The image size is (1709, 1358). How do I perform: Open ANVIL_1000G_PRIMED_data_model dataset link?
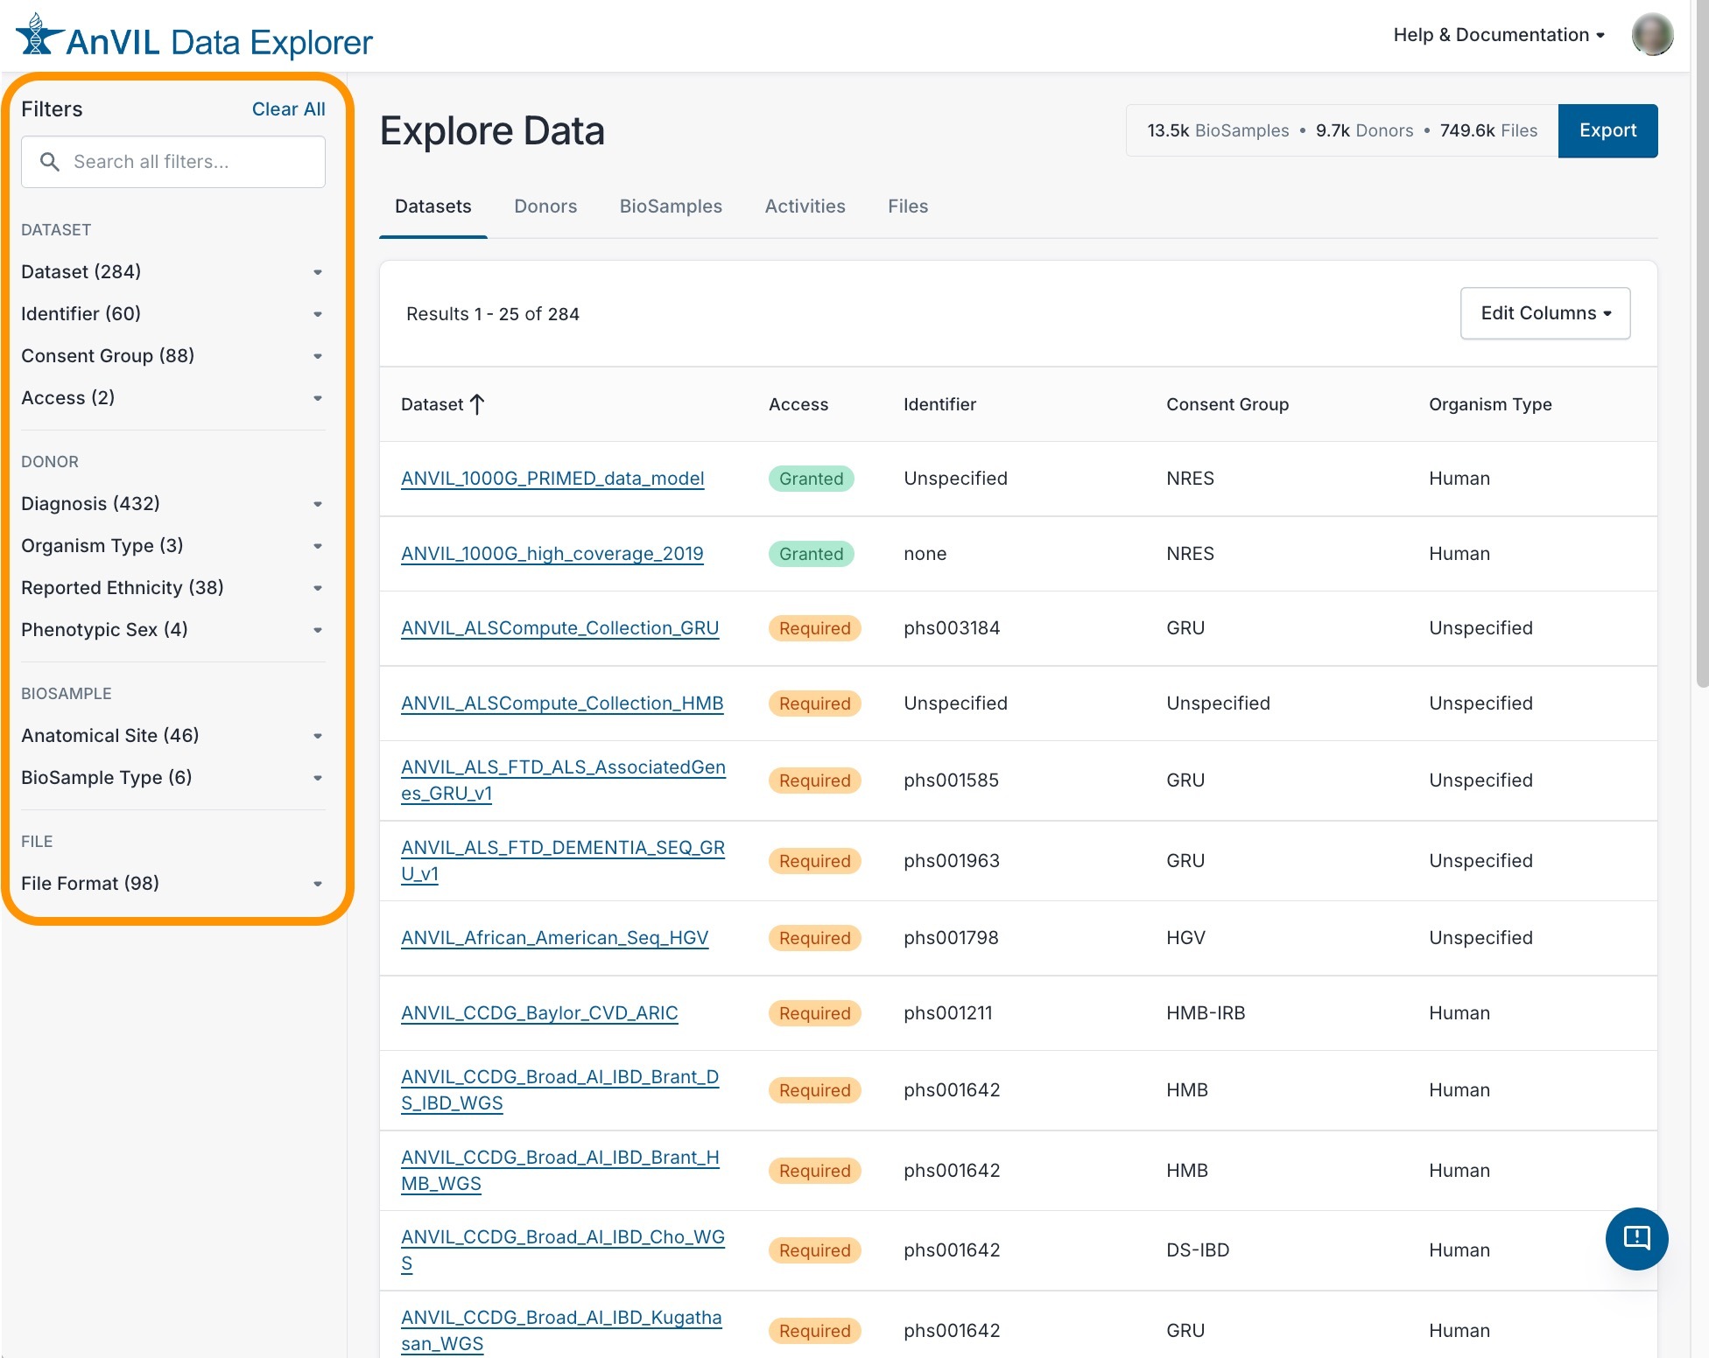pyautogui.click(x=552, y=479)
